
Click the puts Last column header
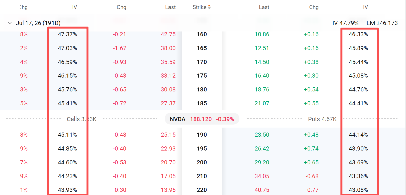point(264,7)
